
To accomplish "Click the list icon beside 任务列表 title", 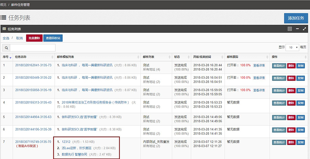I will 3,18.
